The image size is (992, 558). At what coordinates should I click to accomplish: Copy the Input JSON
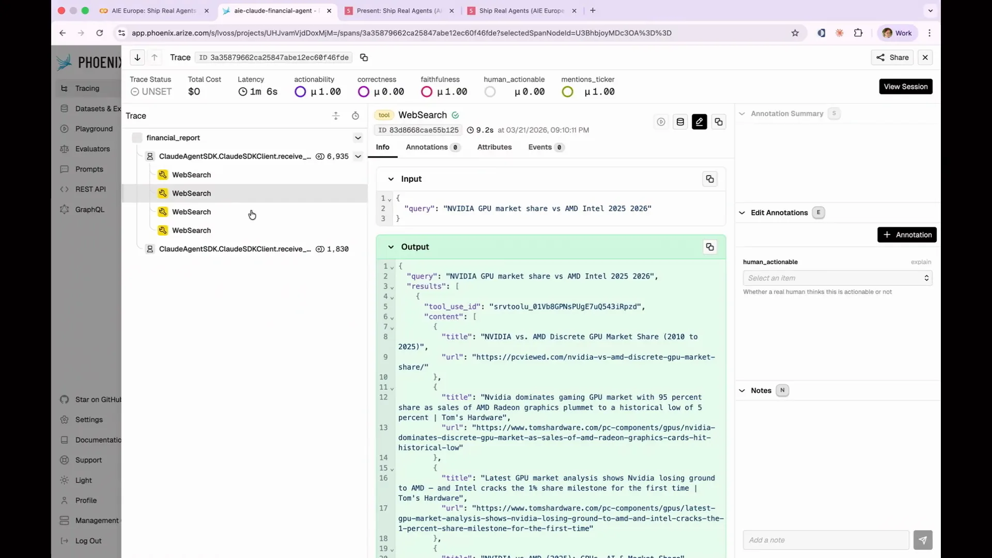(710, 179)
